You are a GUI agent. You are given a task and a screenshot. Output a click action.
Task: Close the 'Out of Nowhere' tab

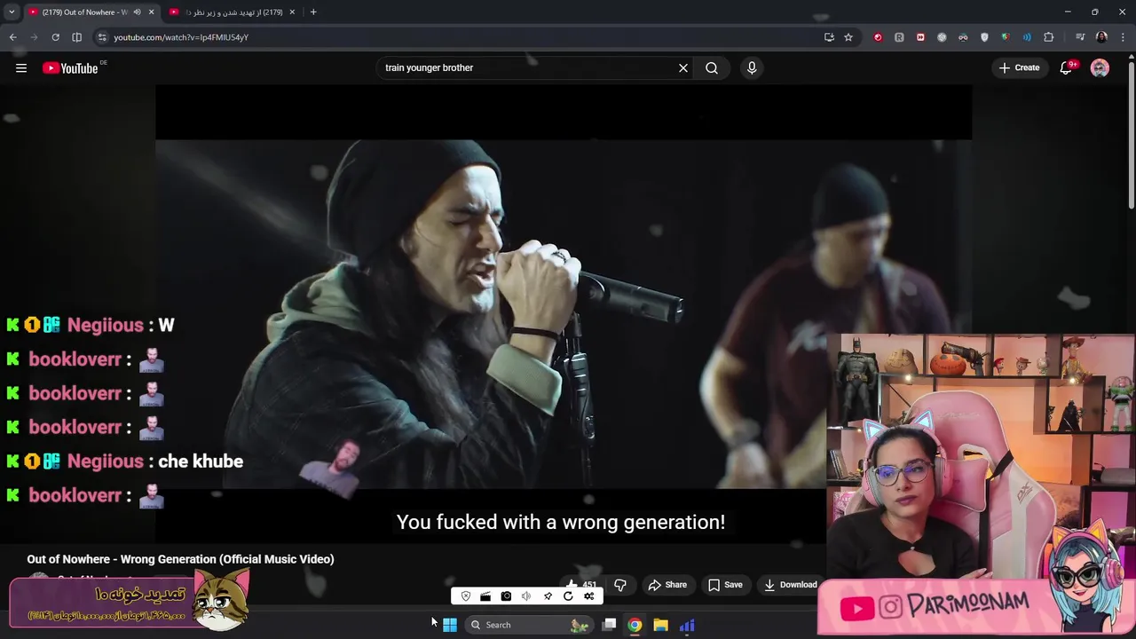click(151, 12)
